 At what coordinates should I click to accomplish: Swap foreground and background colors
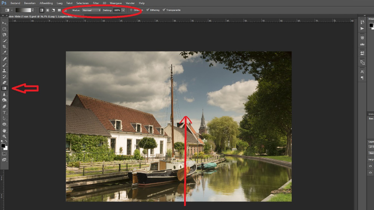6,141
